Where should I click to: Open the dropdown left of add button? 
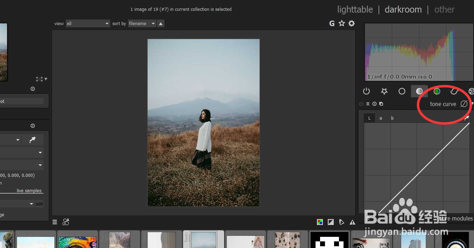click(17, 204)
